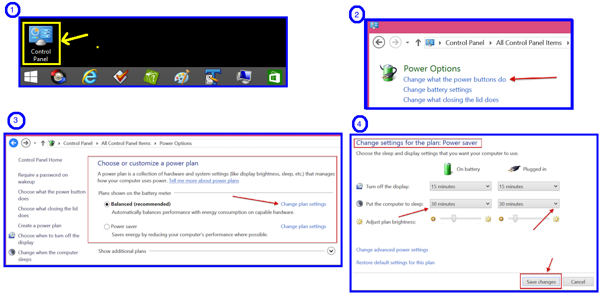
Task: Open Turn off the display Plugged in dropdown
Action: tap(528, 186)
